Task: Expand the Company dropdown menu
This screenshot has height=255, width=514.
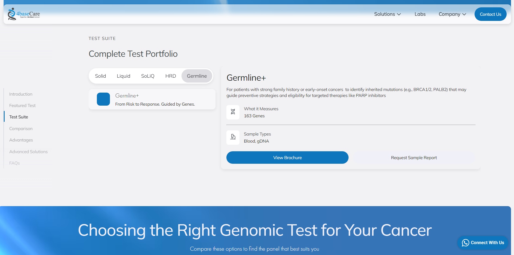Action: click(x=452, y=14)
